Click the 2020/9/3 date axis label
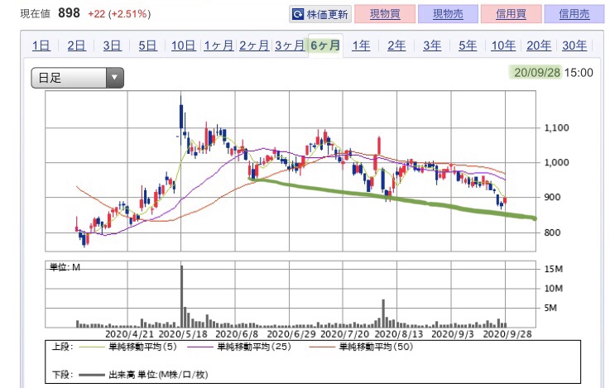The width and height of the screenshot is (610, 388). (453, 334)
